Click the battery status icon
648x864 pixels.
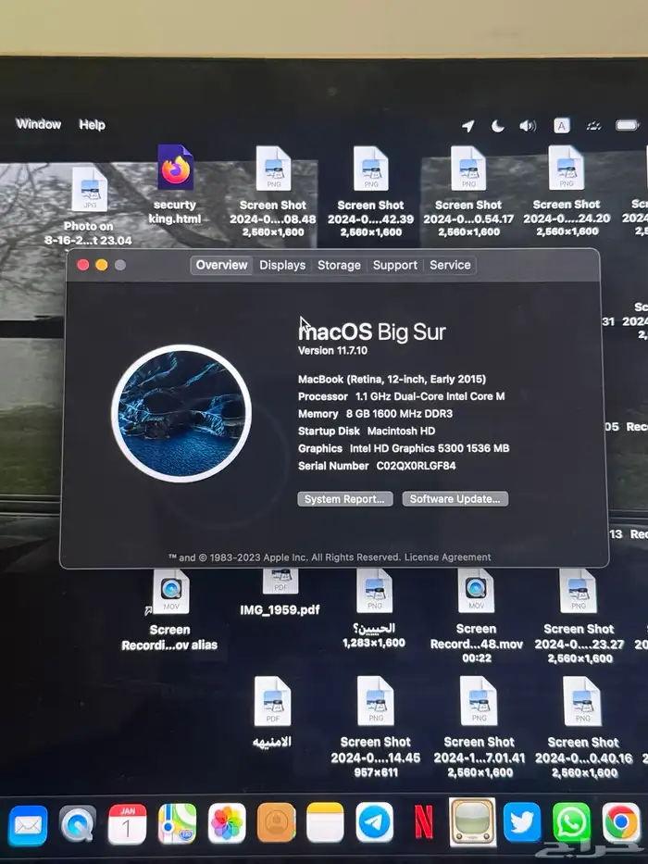coord(627,126)
